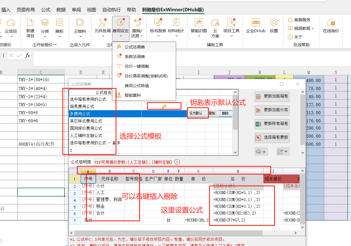
Task: Click the 删除 button in formula row
Action: (225, 113)
